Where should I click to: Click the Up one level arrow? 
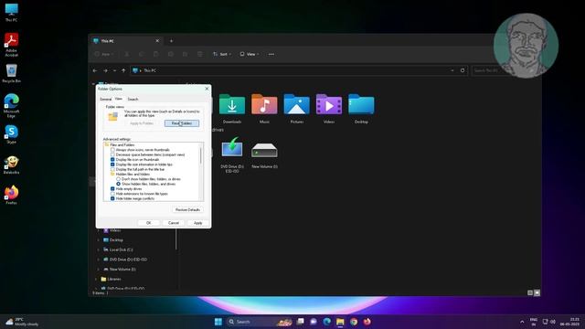[123, 70]
